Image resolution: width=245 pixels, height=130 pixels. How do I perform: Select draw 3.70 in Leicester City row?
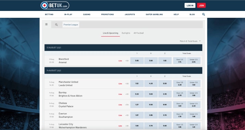pos(151,126)
